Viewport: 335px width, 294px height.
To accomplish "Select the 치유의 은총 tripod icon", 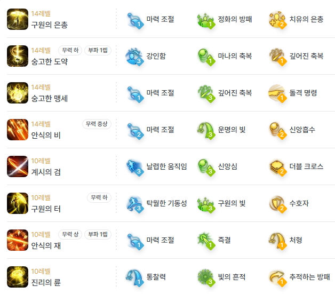I will click(x=277, y=20).
